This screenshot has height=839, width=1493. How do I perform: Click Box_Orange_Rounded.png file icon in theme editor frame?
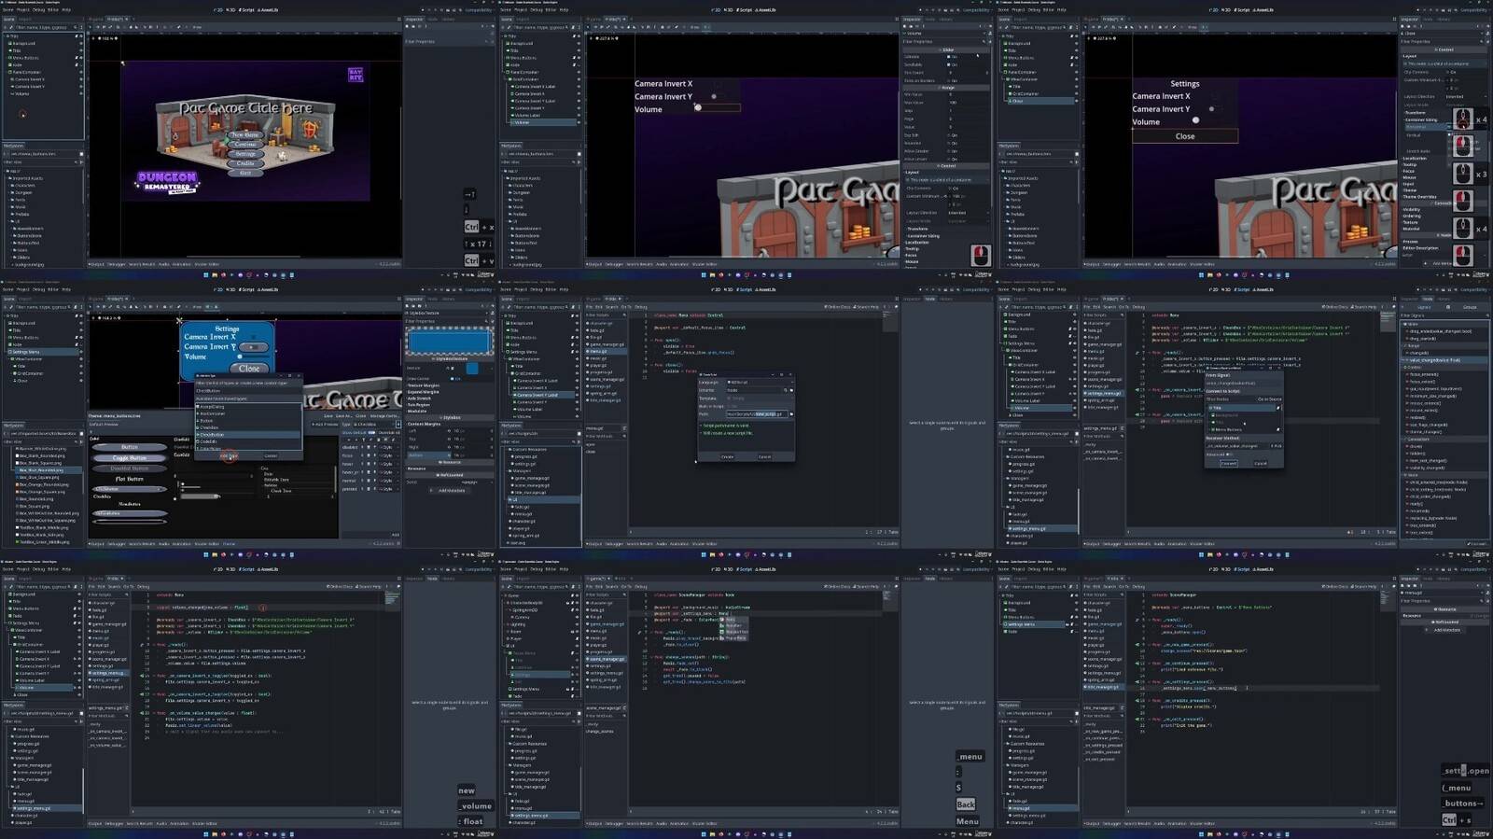[17, 484]
